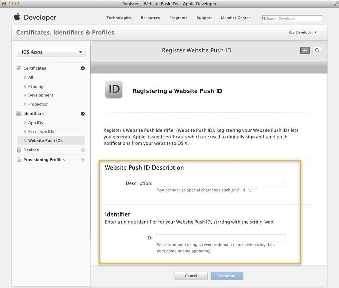The height and width of the screenshot is (288, 339).
Task: Click 'Registering a Website Push ID' heading
Action: (x=177, y=91)
